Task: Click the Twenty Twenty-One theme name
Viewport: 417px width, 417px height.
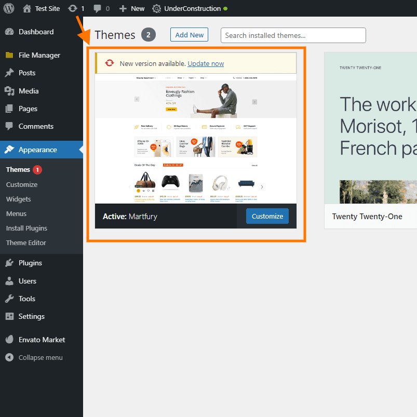Action: click(367, 217)
